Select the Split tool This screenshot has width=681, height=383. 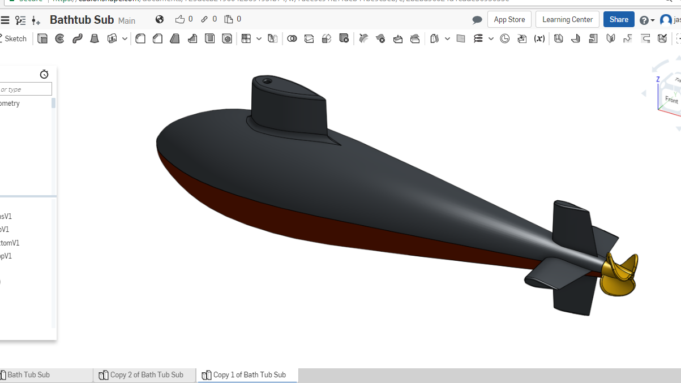point(309,39)
